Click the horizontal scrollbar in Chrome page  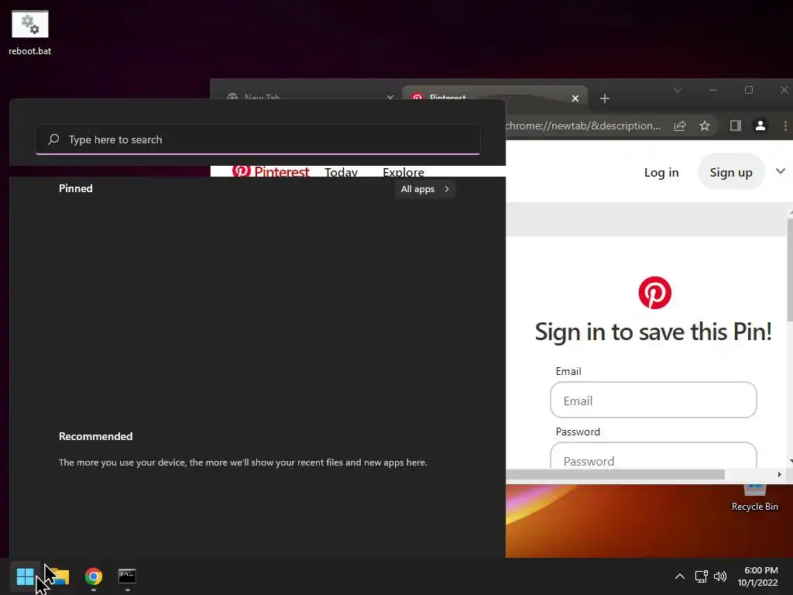pos(615,475)
